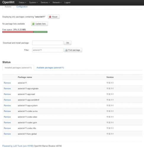Click the OK button
This screenshot has width=144, height=148.
68,43
